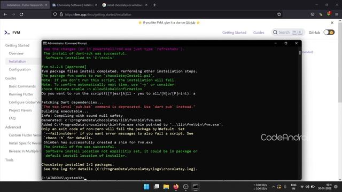
Task: Click the Command Prompt taskbar icon
Action: click(x=196, y=187)
